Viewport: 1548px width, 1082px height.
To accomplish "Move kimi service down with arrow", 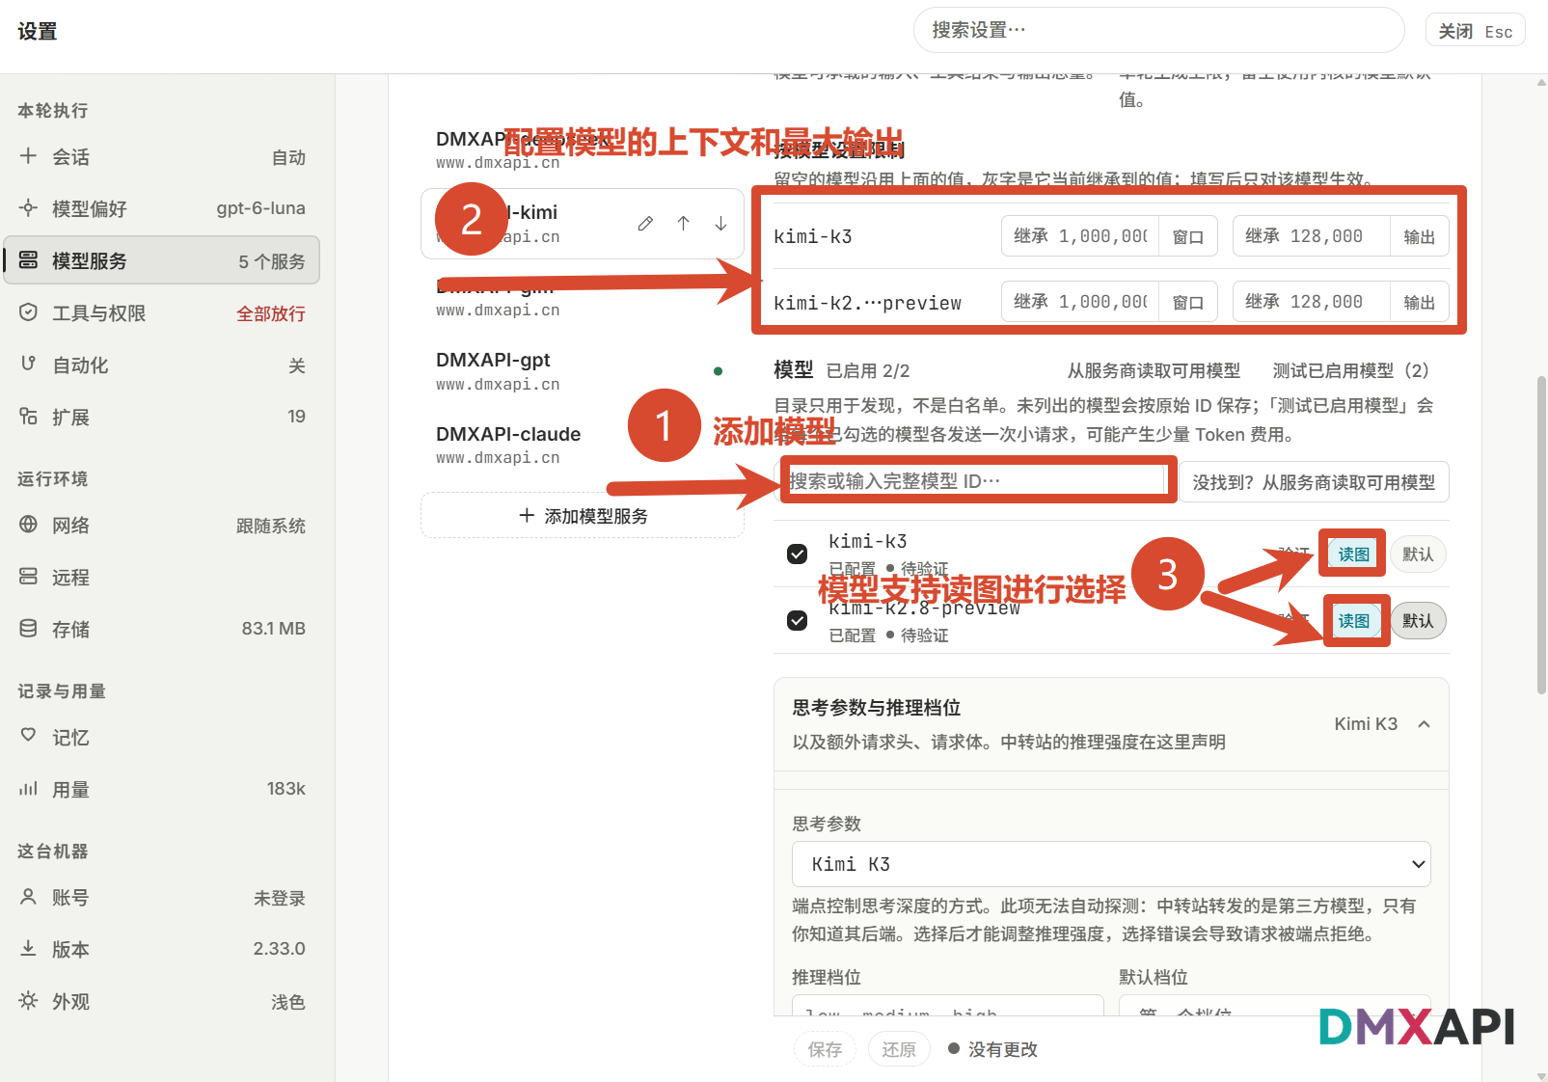I will (720, 224).
